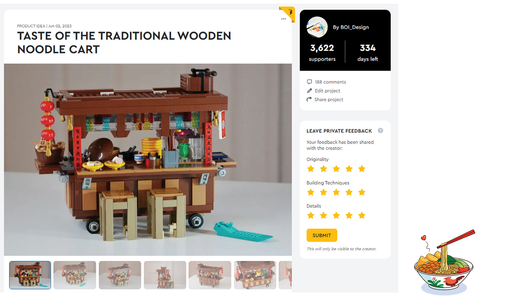Image resolution: width=526 pixels, height=296 pixels.
Task: Open the 188 comments link
Action: click(330, 82)
